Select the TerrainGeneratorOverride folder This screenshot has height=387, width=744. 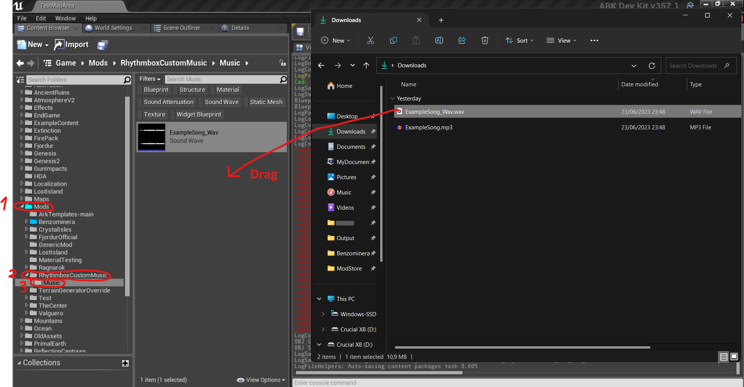pyautogui.click(x=74, y=290)
